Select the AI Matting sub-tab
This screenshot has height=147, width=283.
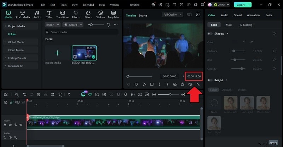pyautogui.click(x=246, y=25)
